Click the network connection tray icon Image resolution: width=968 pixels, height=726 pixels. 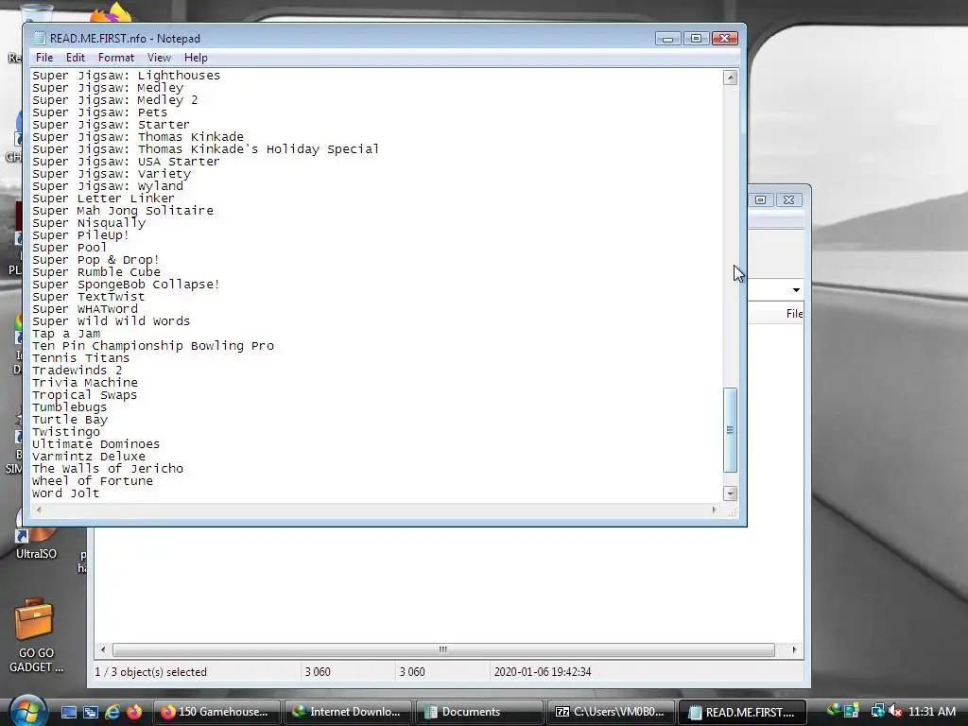coord(877,711)
